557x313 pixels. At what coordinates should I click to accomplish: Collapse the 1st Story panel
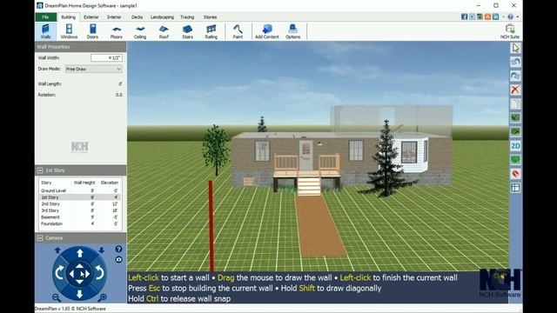click(40, 170)
